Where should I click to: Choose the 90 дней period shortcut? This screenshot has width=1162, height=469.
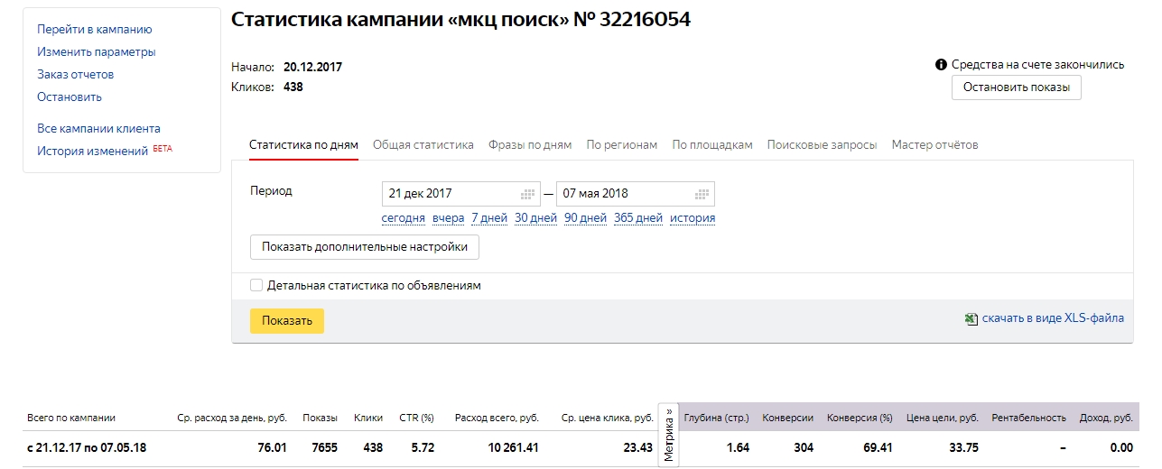[x=585, y=218]
